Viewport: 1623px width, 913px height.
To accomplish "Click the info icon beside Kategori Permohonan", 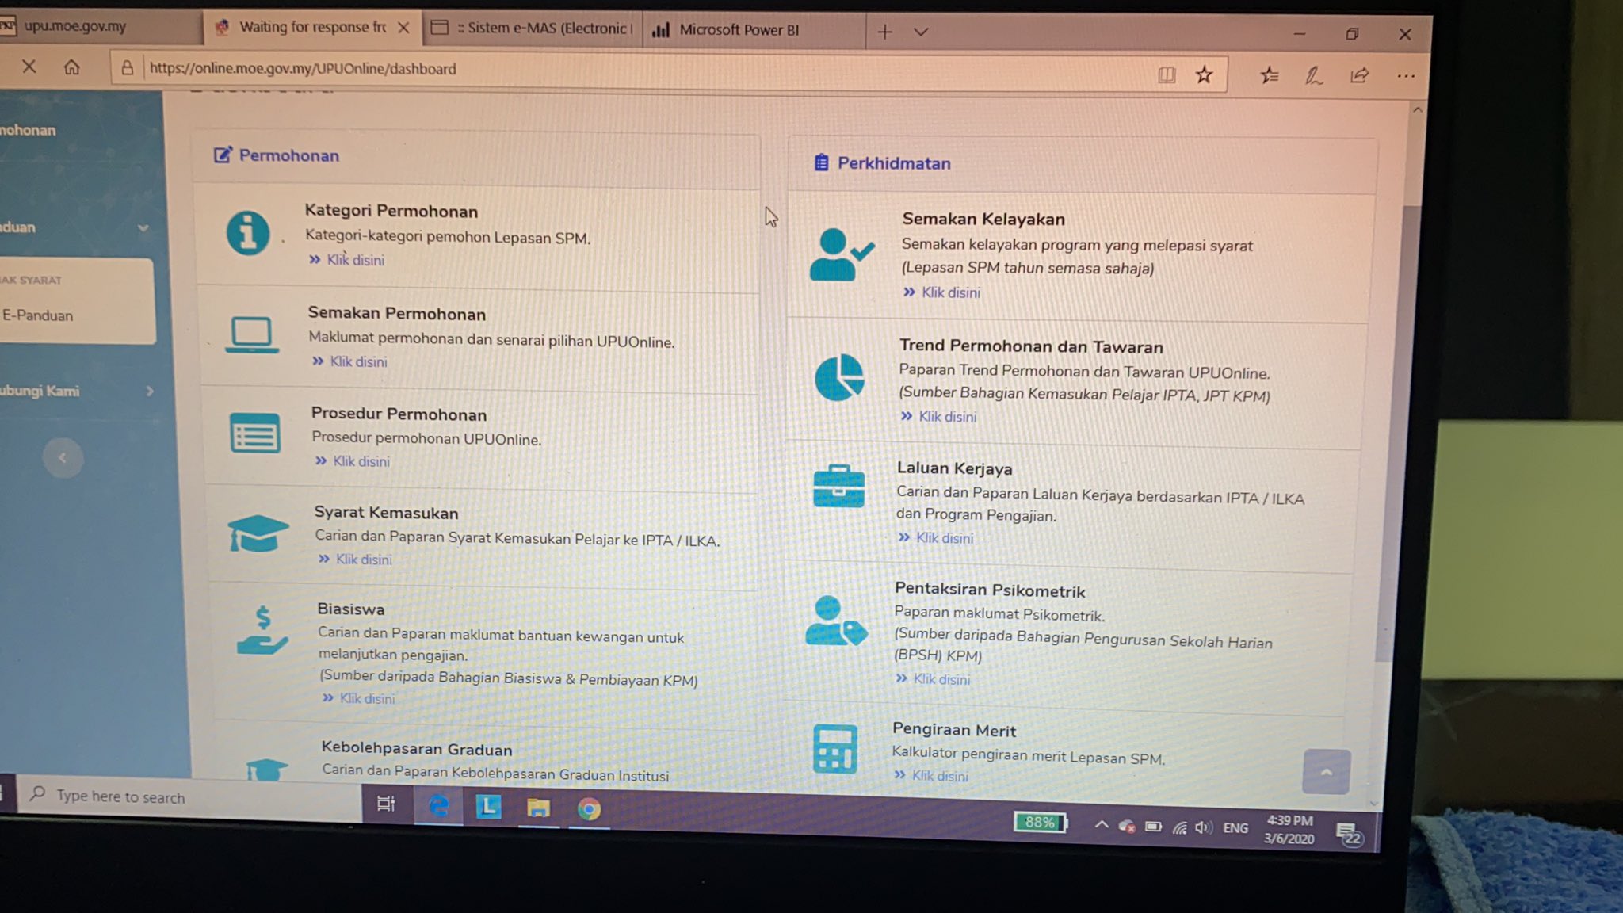I will (248, 232).
